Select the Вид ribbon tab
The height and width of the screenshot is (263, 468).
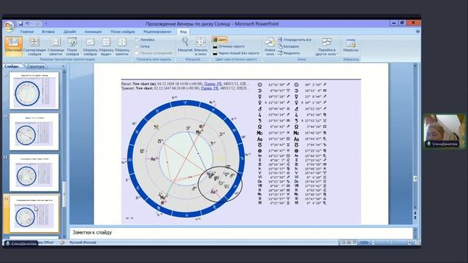click(184, 31)
